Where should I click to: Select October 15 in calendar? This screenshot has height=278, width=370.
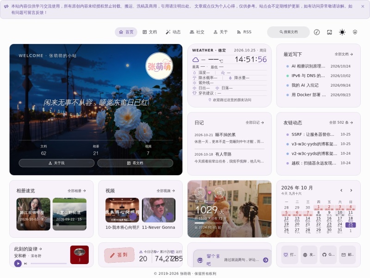318,219
